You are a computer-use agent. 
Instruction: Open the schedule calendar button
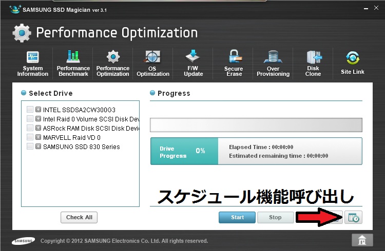pyautogui.click(x=353, y=217)
